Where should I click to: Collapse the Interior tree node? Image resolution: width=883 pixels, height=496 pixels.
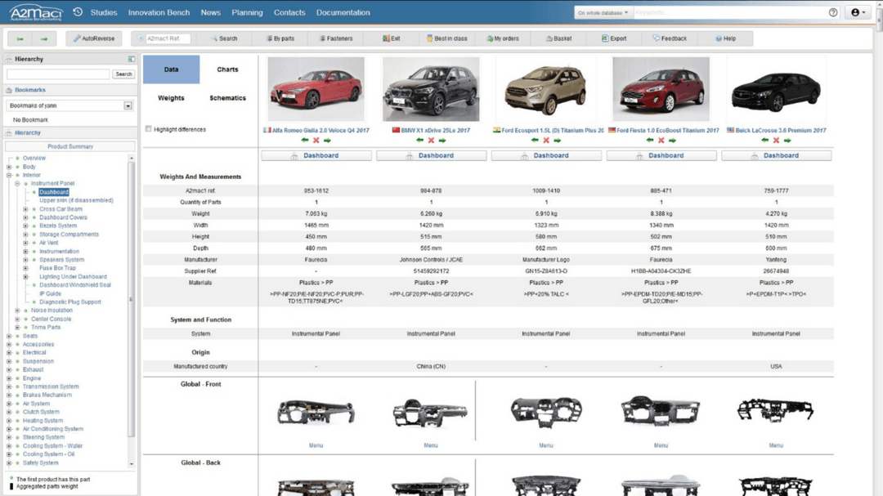9,175
